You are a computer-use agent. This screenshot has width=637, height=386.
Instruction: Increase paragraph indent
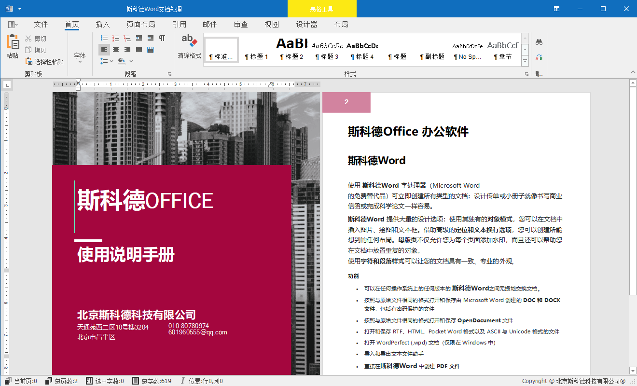click(151, 38)
